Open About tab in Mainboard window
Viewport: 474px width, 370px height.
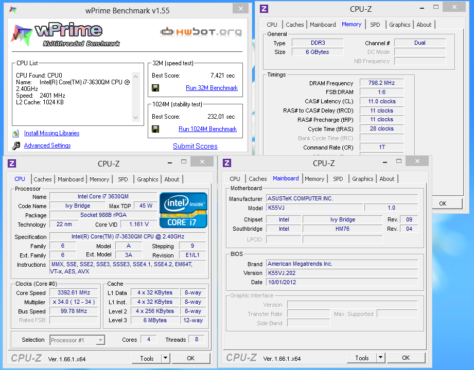387,179
